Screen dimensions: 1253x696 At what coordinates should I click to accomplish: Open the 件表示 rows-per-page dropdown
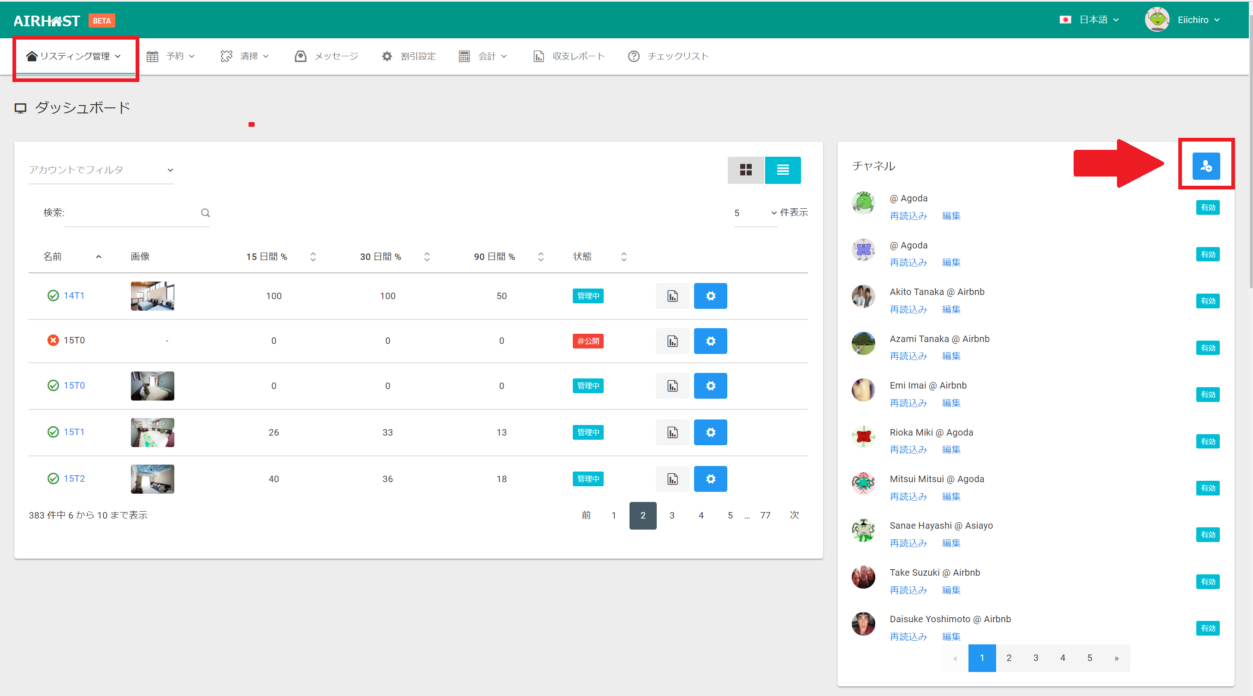click(755, 213)
